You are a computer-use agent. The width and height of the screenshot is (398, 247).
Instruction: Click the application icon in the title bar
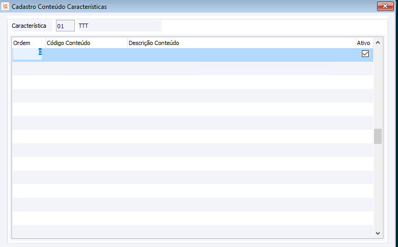click(x=5, y=6)
